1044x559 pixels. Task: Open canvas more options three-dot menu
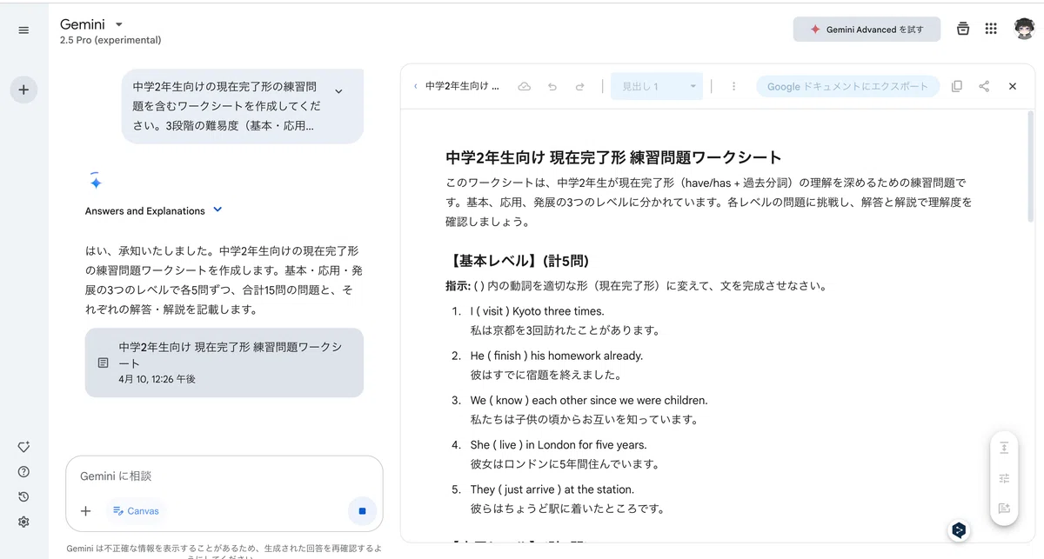(x=733, y=87)
